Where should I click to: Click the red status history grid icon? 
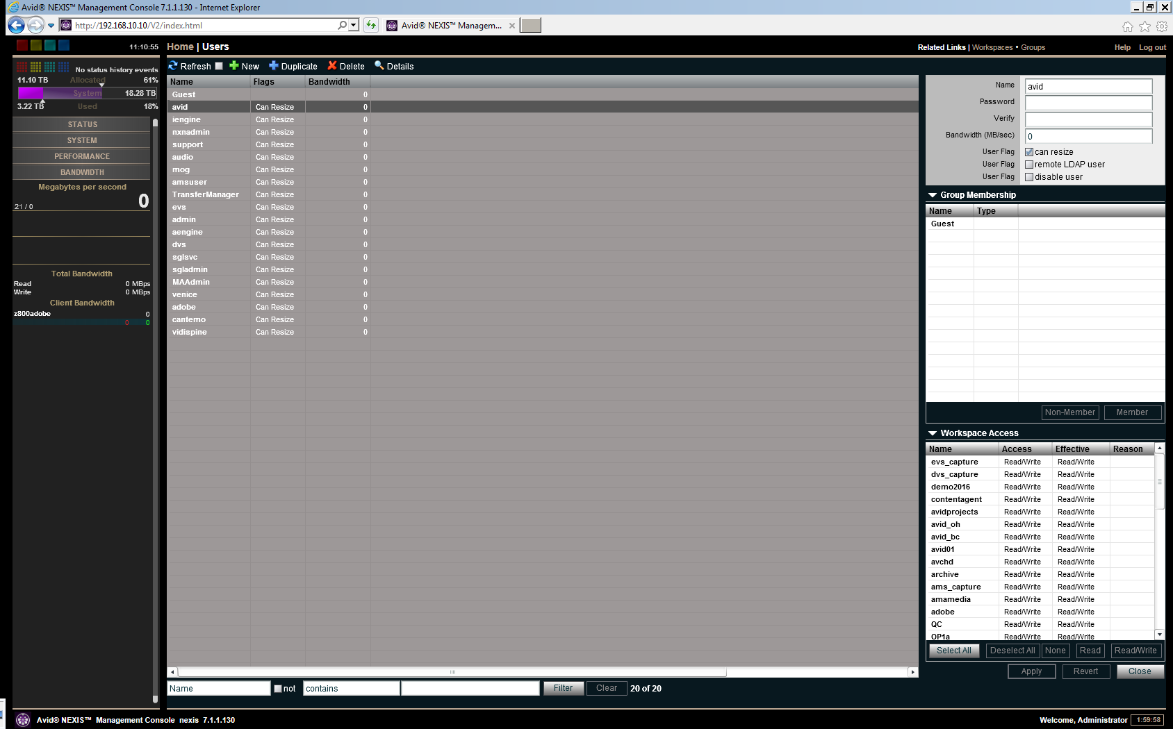coord(22,67)
